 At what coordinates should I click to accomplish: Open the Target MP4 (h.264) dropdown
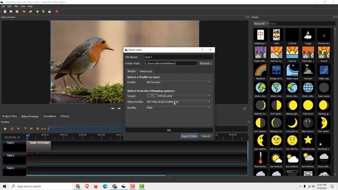pos(178,96)
